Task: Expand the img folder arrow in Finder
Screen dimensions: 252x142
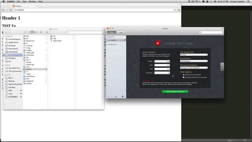Action: tap(73, 39)
